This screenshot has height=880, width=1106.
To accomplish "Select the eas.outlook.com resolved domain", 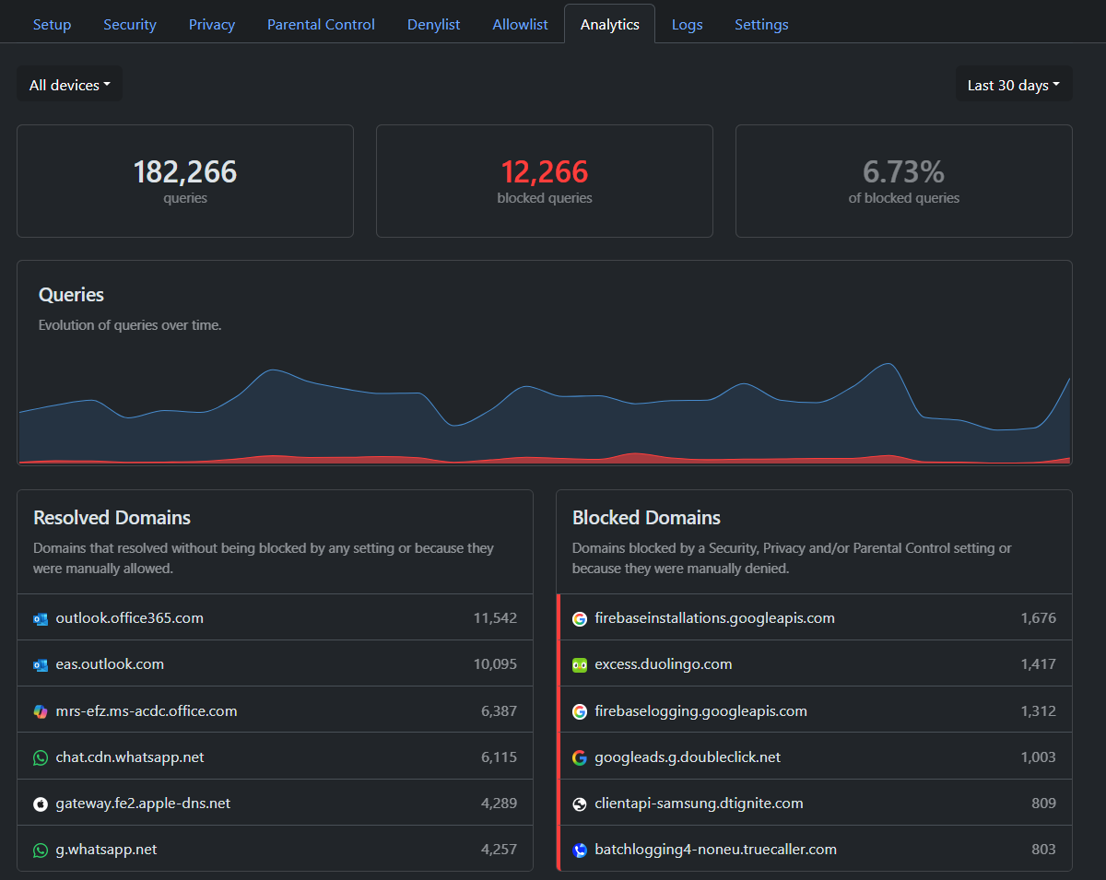I will (x=110, y=664).
